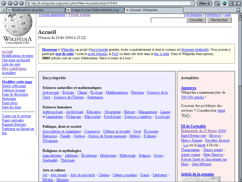Click the 'Économie' category link

click(151, 132)
